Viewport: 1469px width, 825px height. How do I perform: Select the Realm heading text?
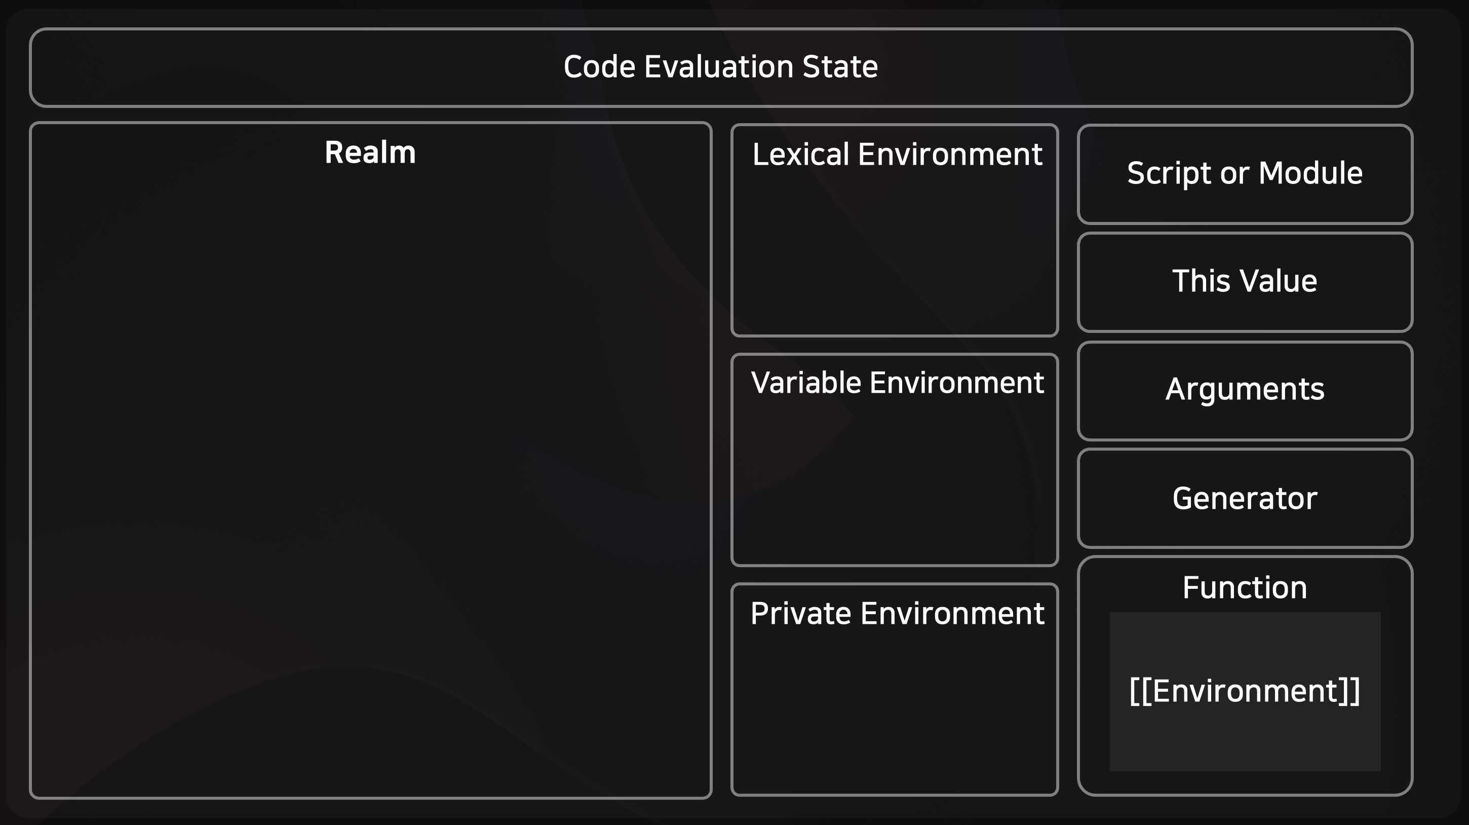(x=370, y=153)
